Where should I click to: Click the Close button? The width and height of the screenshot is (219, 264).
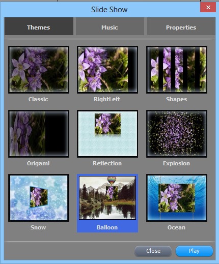tap(153, 251)
